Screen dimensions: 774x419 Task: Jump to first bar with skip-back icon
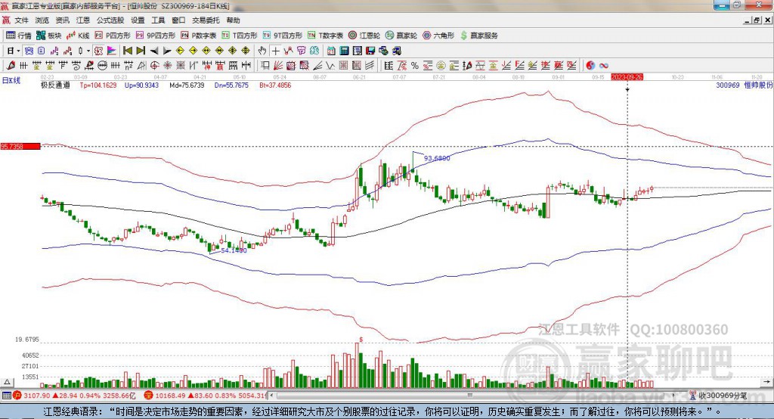pos(127,51)
